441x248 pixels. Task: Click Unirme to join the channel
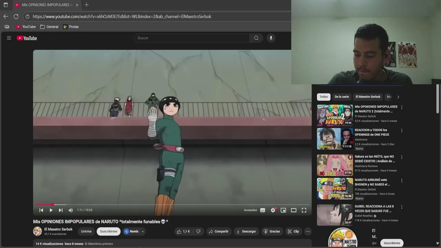[x=86, y=231]
